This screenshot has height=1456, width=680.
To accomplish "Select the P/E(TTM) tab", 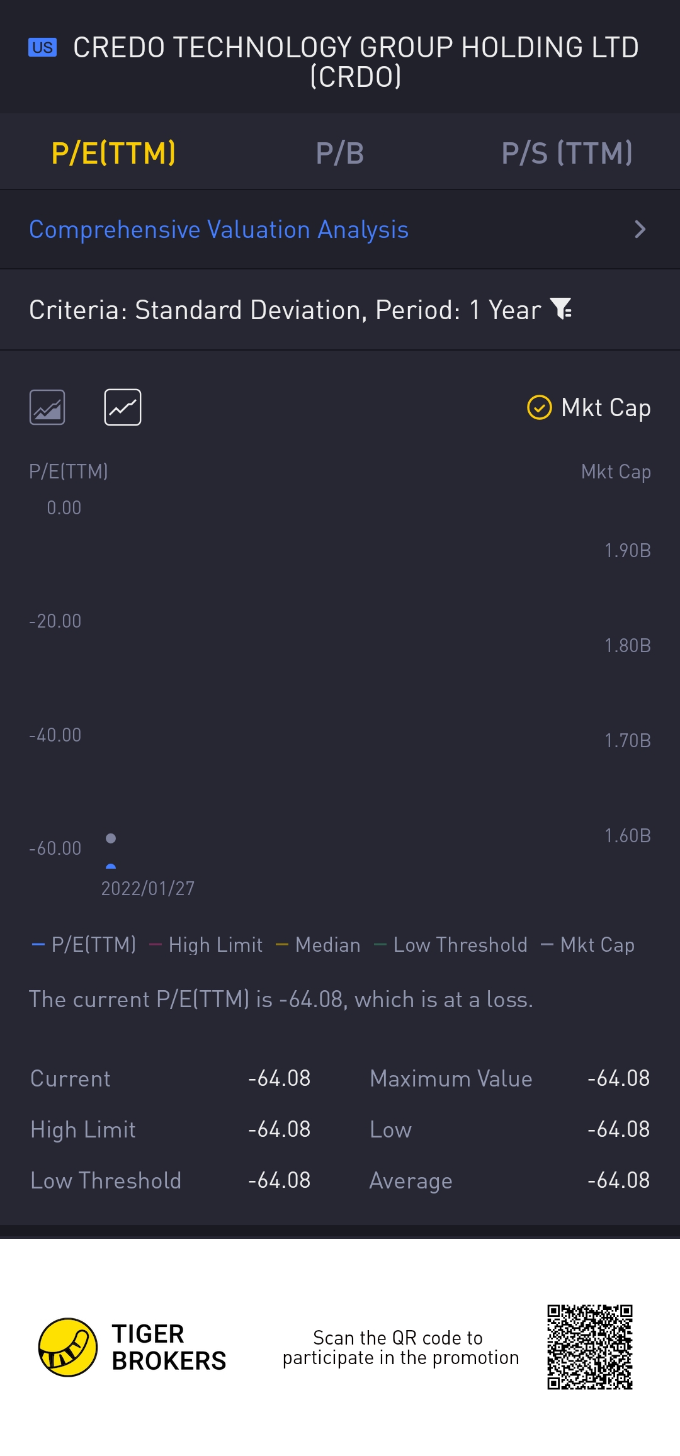I will coord(113,153).
